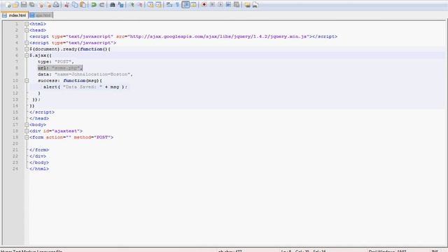
Task: Switch to the second tab beside index.html
Action: click(41, 15)
